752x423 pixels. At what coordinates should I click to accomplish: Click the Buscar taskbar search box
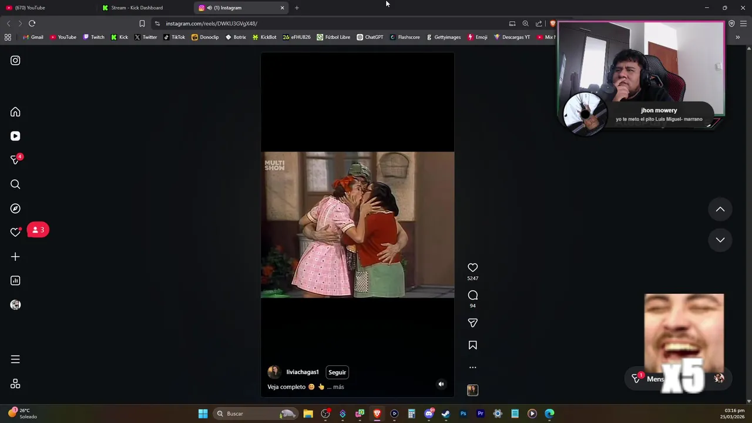(x=254, y=414)
